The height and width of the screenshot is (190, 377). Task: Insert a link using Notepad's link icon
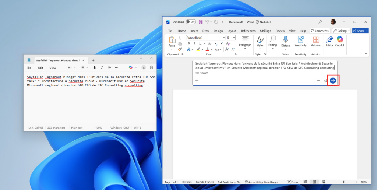[x=109, y=68]
